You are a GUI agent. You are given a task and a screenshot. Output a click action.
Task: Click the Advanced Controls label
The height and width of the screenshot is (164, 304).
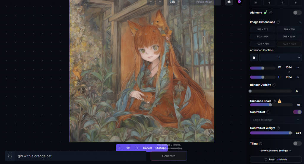(x=262, y=50)
